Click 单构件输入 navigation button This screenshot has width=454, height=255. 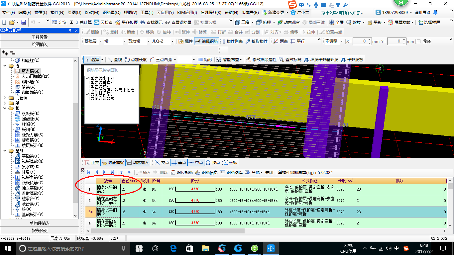40,223
